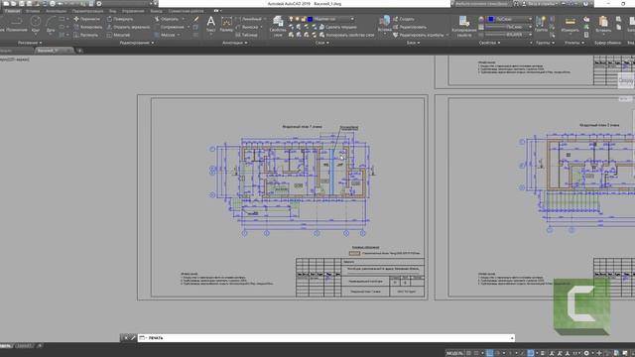Open the Insert (Вставка) ribbon tab
The image size is (635, 357).
(33, 11)
